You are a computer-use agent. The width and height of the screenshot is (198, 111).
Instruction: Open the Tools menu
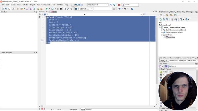(54, 5)
